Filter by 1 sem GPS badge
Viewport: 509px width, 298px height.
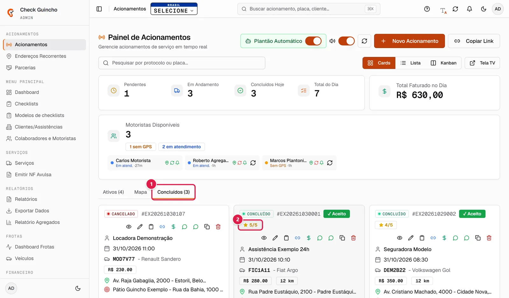[141, 147]
